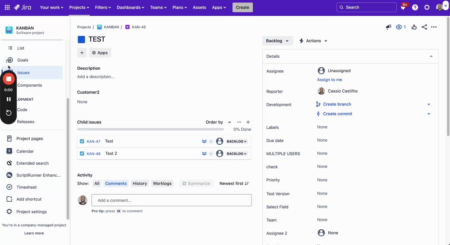Open the KAN-47 child issue link

[x=93, y=142]
